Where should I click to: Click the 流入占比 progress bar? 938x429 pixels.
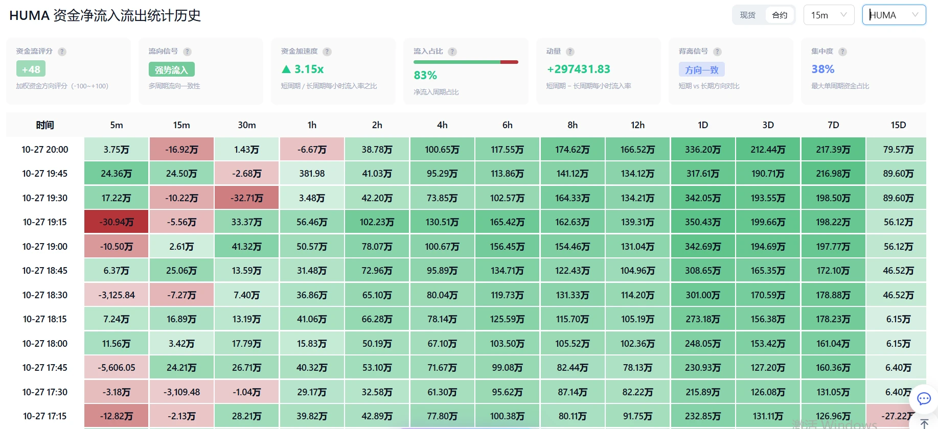point(466,62)
